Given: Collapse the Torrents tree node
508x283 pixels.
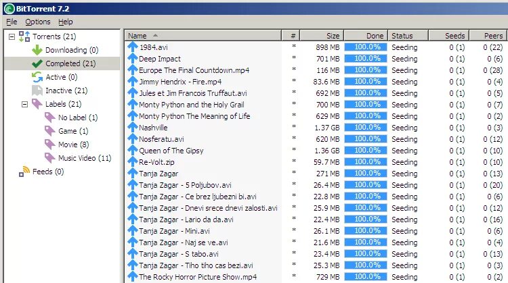Looking at the screenshot, I should pos(12,36).
